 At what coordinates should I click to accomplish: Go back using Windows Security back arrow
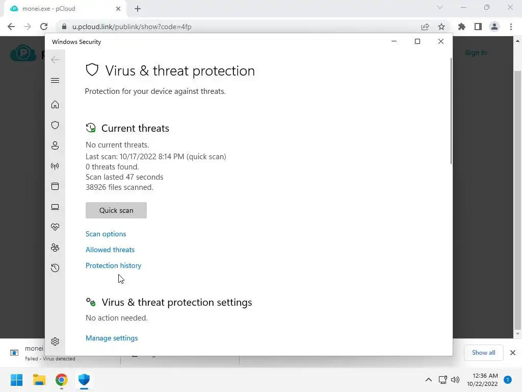point(55,60)
